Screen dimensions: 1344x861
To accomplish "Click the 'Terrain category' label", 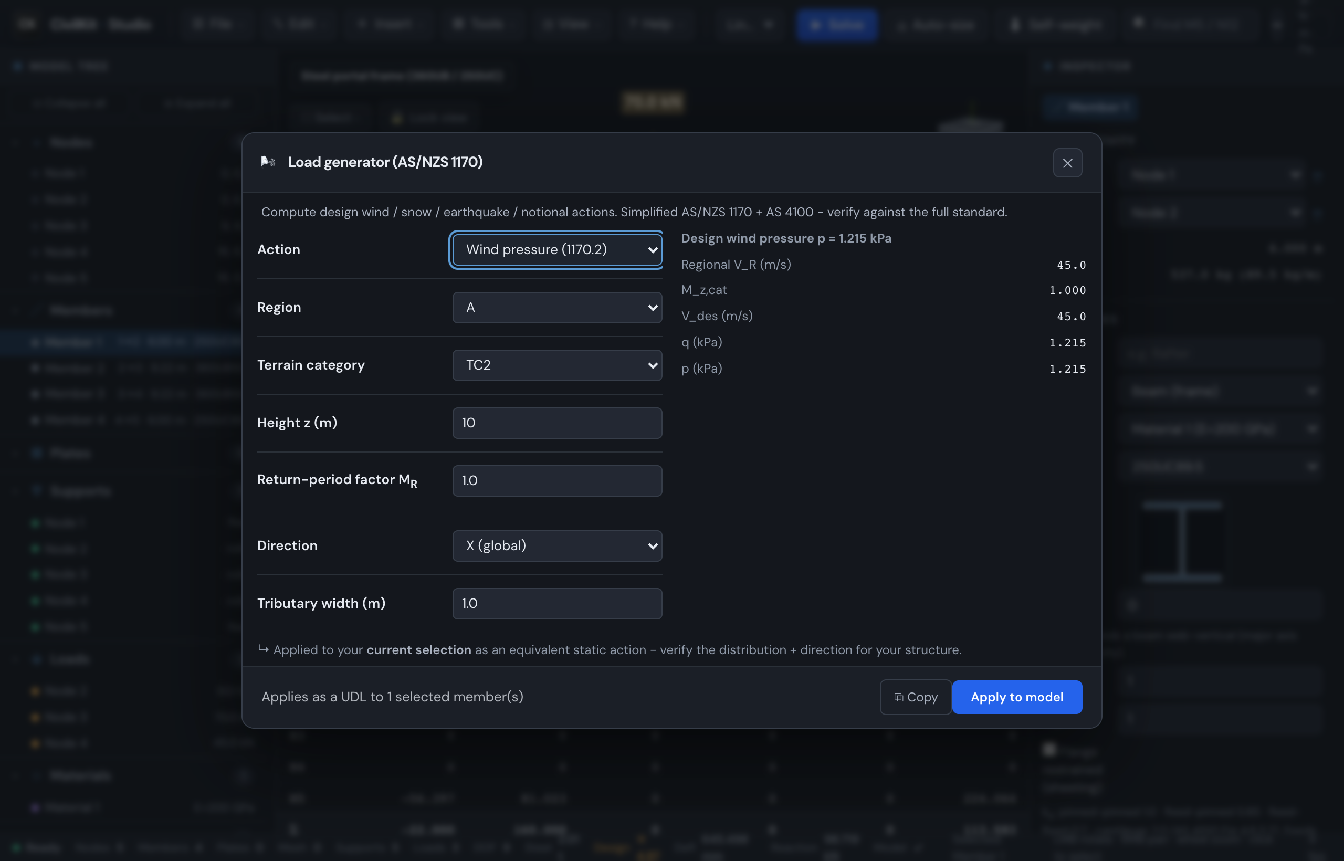I will click(x=311, y=365).
